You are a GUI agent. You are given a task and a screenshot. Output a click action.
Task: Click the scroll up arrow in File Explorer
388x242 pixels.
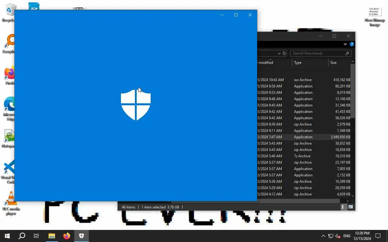point(353,62)
